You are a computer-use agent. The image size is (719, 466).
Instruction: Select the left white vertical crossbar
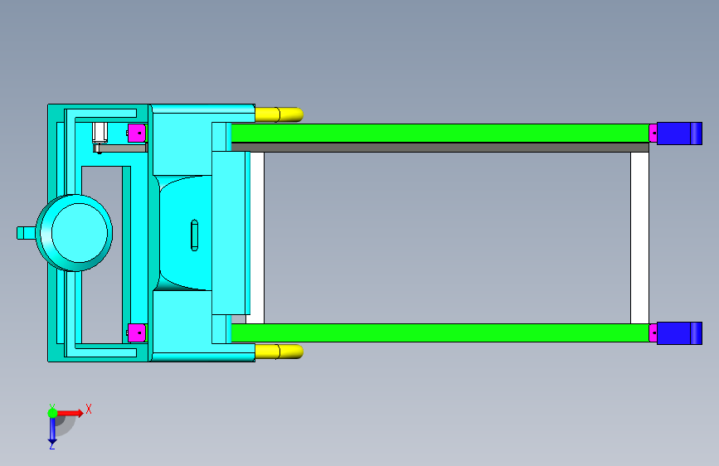(257, 238)
